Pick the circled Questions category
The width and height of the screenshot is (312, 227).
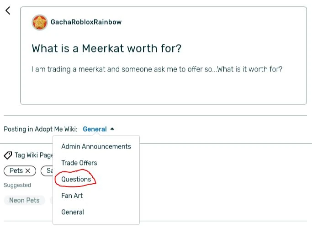click(76, 179)
